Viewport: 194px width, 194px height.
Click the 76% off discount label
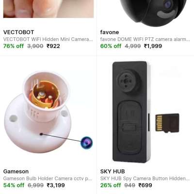pyautogui.click(x=14, y=46)
